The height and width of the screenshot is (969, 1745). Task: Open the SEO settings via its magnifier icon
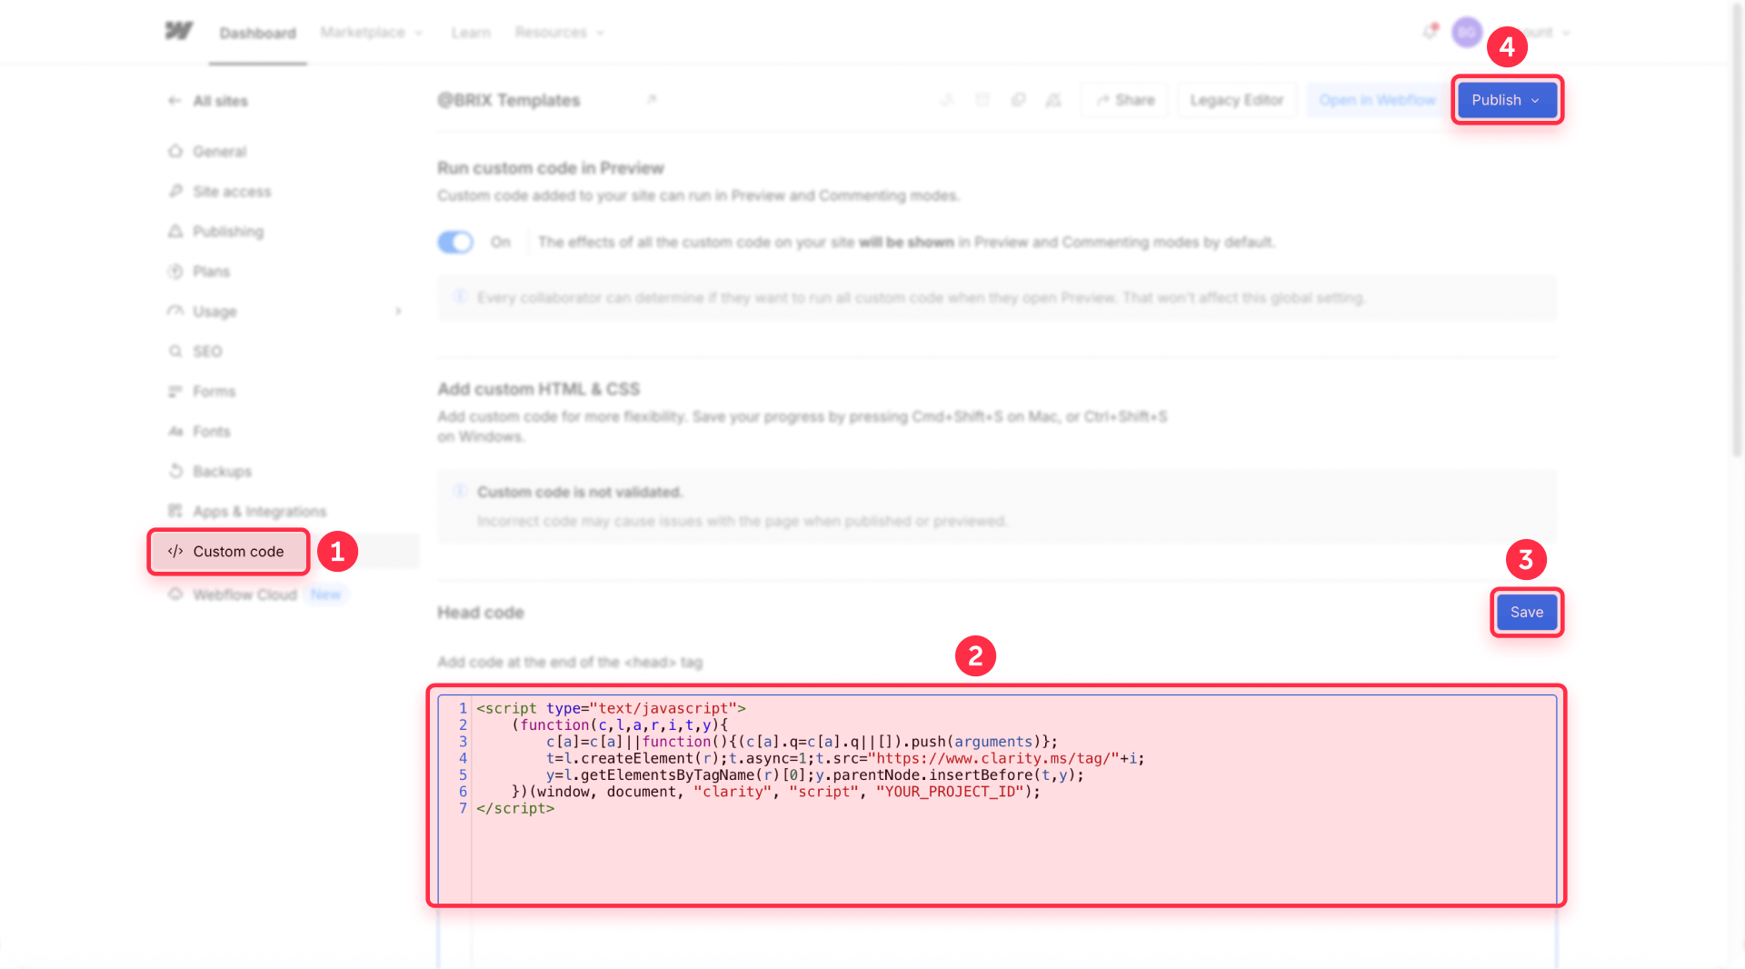[175, 351]
